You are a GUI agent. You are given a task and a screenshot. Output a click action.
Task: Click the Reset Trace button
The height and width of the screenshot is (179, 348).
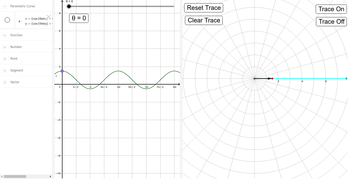(204, 8)
